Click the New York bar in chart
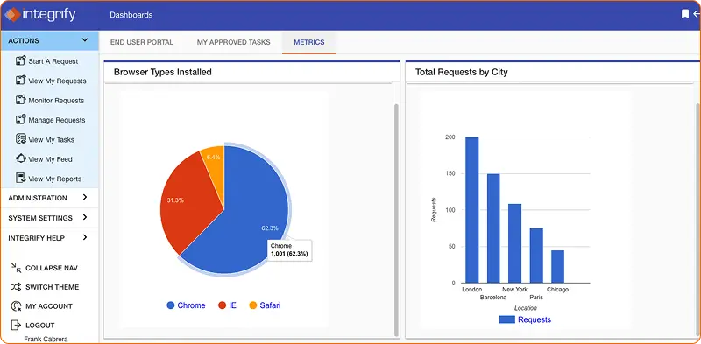 [x=514, y=243]
